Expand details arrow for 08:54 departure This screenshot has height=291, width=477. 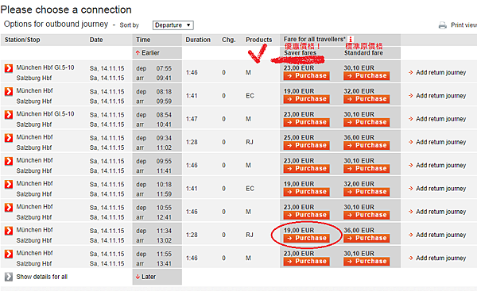[9, 115]
